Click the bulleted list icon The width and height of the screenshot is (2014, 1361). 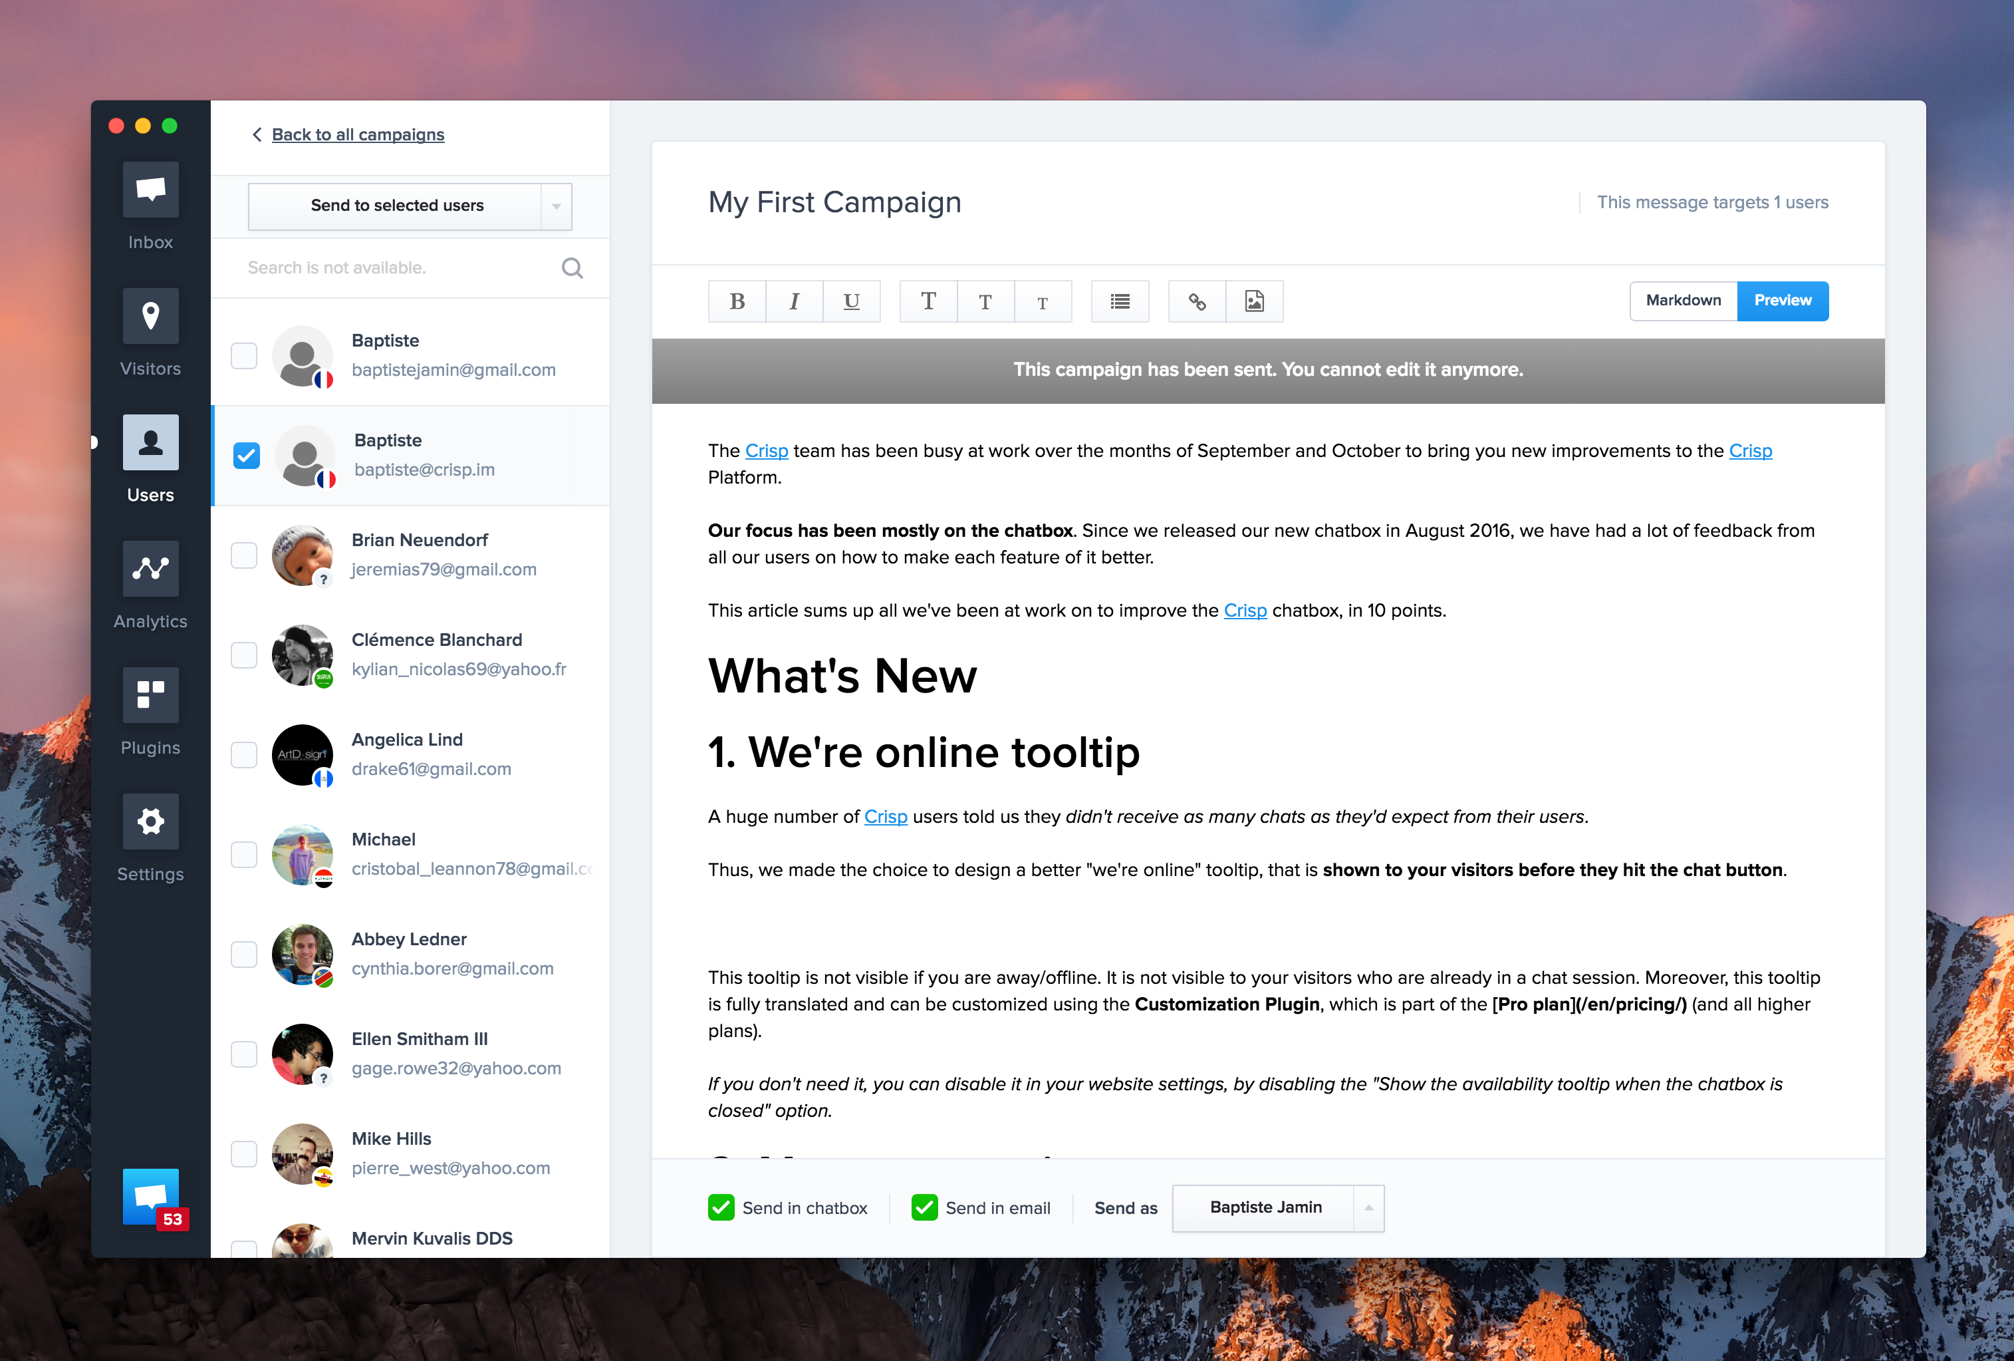pyautogui.click(x=1120, y=302)
